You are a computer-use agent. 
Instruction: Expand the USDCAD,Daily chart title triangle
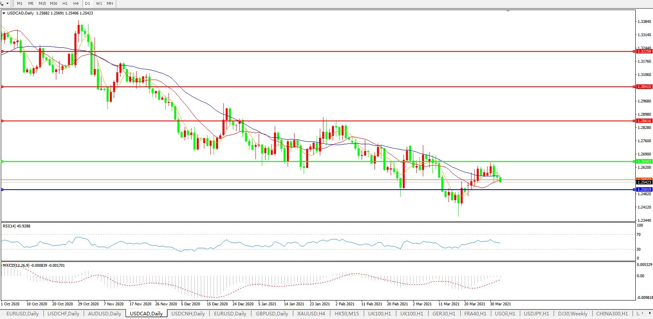4,13
